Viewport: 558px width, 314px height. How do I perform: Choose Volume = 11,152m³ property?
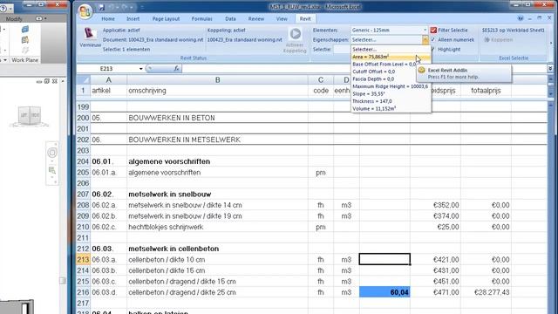[x=391, y=108]
